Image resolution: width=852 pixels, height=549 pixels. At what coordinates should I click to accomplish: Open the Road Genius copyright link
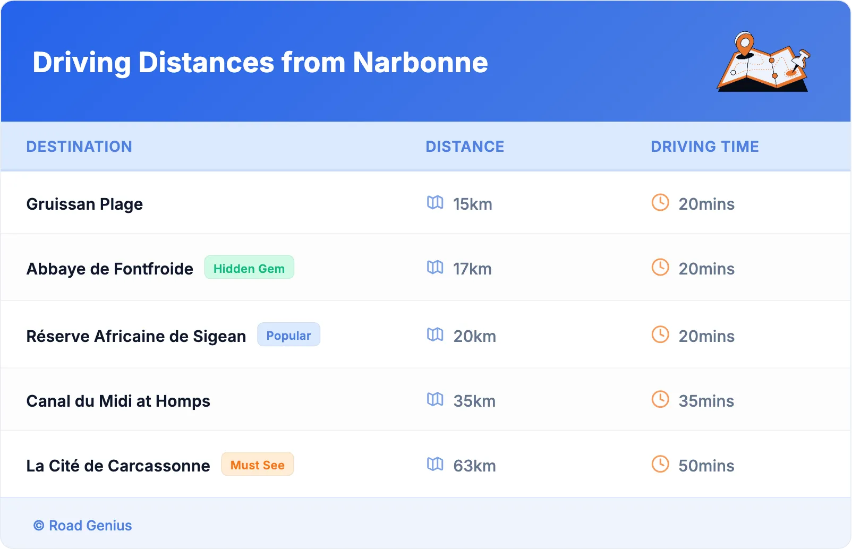[83, 526]
